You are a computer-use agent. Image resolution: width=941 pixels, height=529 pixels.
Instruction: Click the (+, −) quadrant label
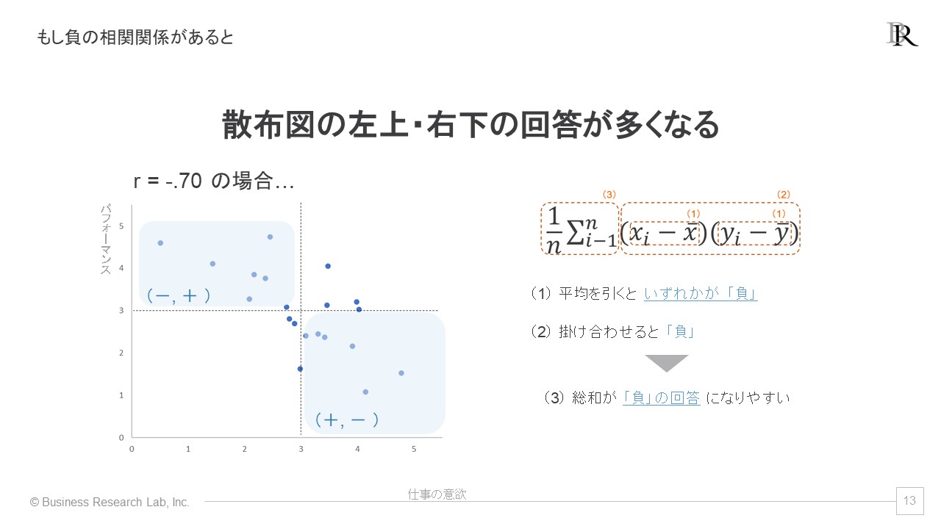pyautogui.click(x=346, y=420)
